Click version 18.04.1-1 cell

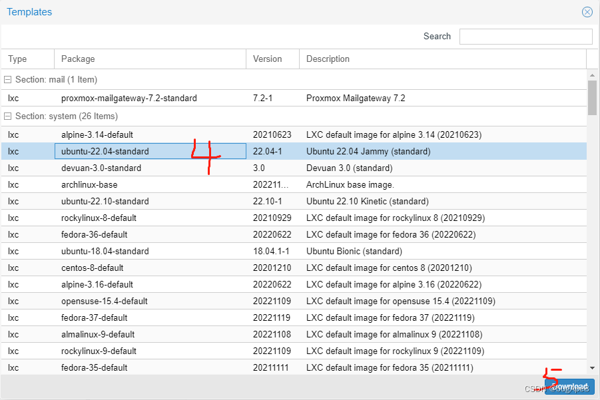click(271, 251)
